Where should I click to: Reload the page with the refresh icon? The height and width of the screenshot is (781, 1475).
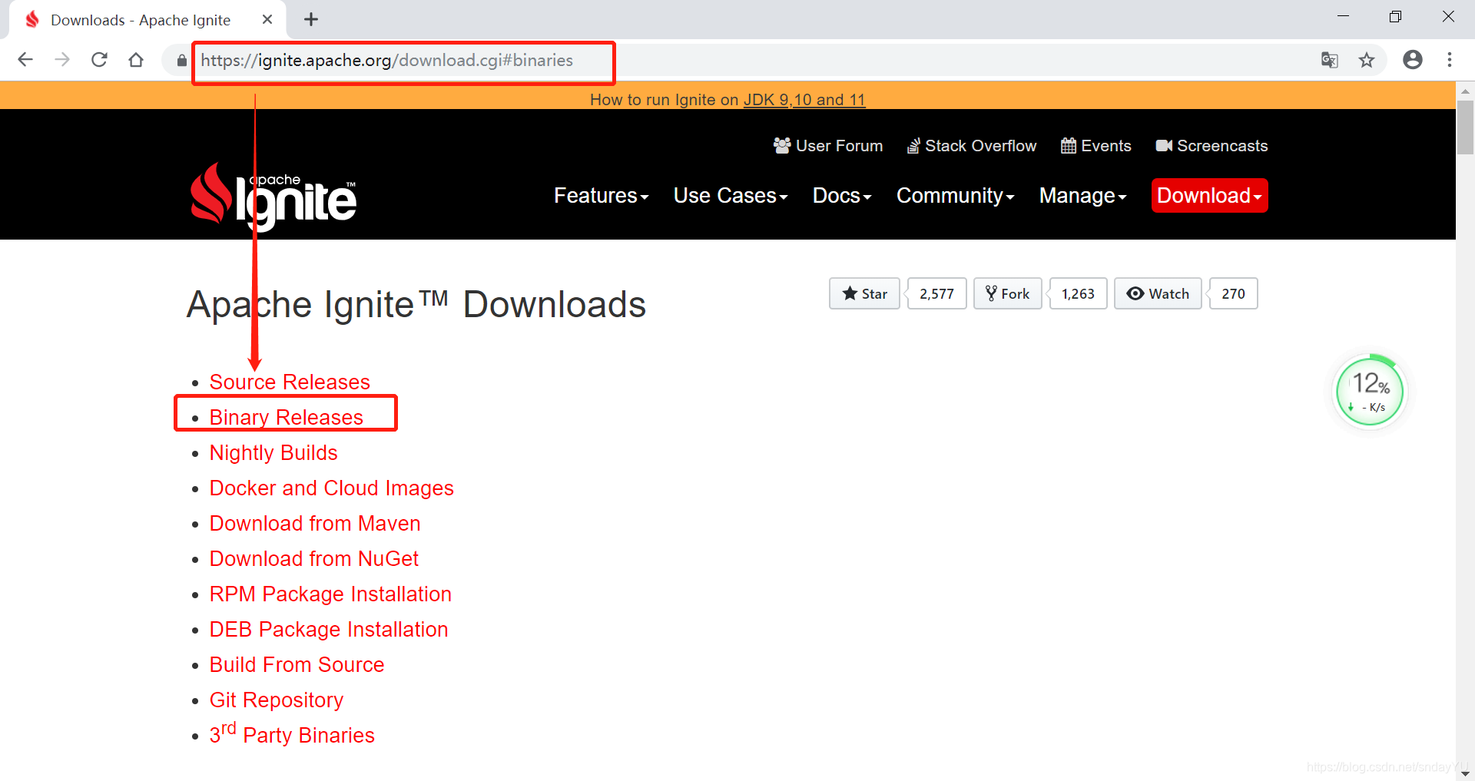pos(99,60)
